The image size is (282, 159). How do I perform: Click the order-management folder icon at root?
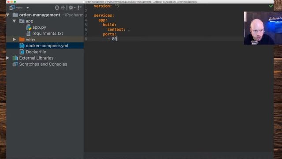[15, 15]
